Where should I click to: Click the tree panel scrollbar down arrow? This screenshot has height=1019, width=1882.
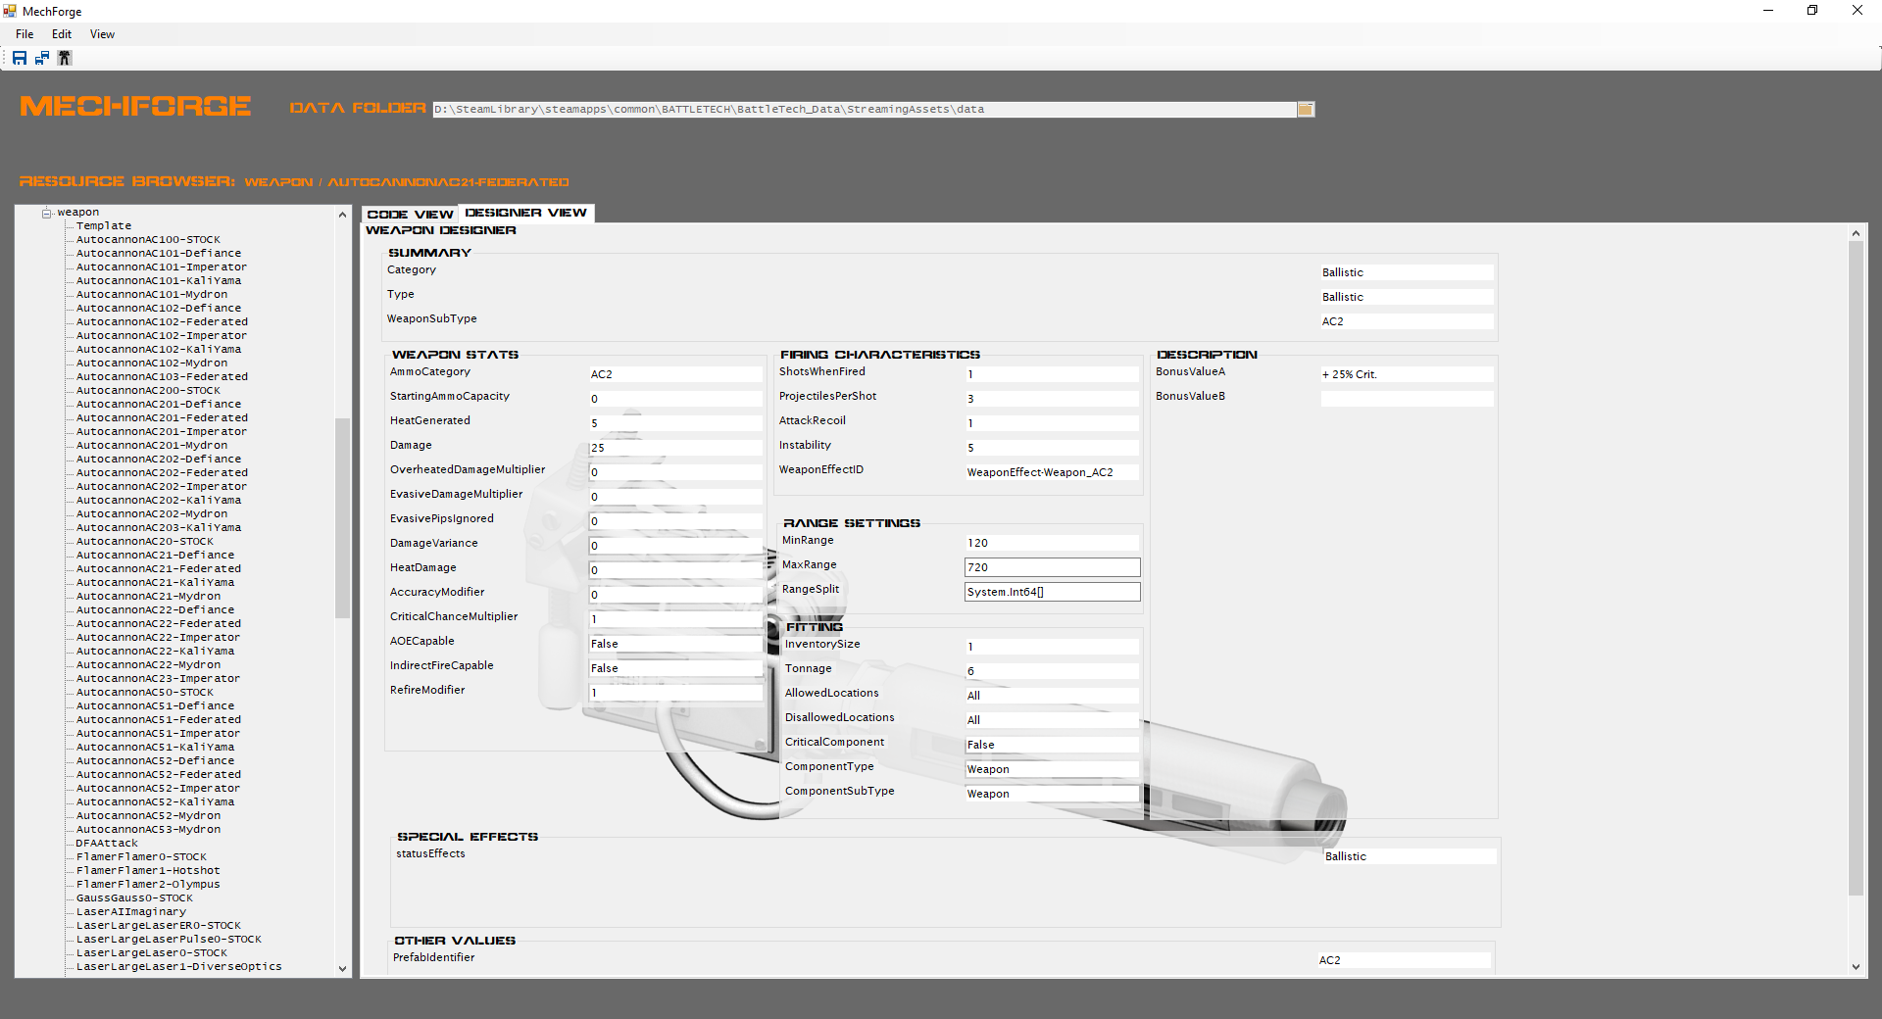click(x=342, y=969)
